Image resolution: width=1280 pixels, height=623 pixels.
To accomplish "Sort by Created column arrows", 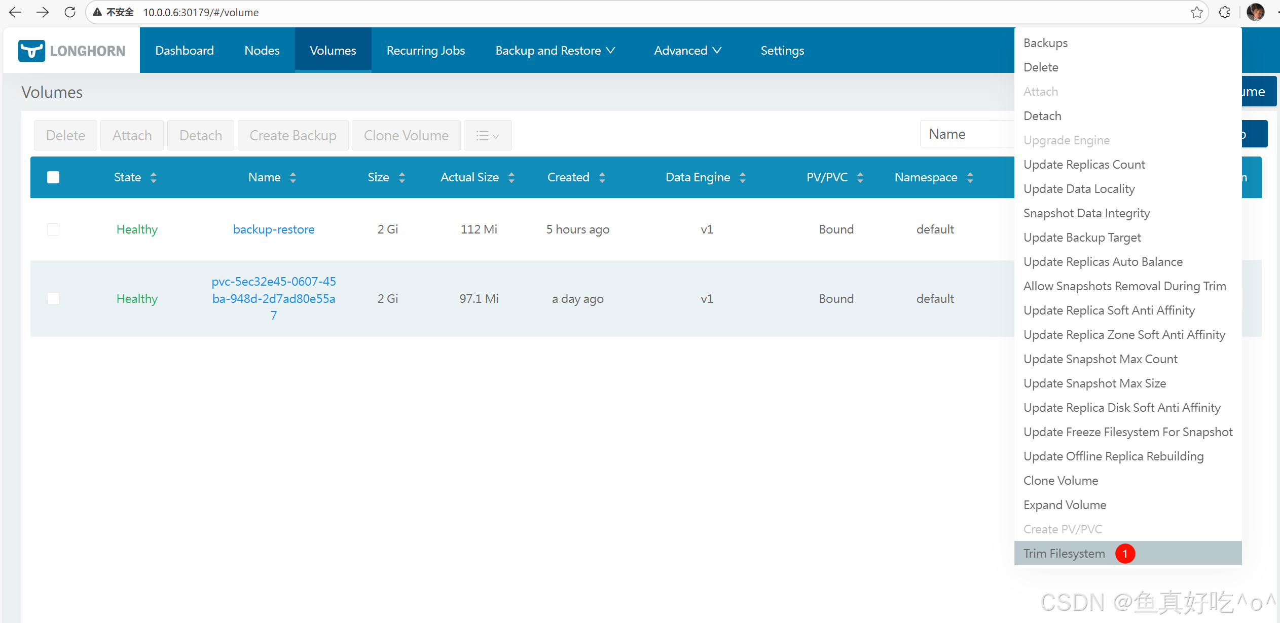I will pos(602,177).
